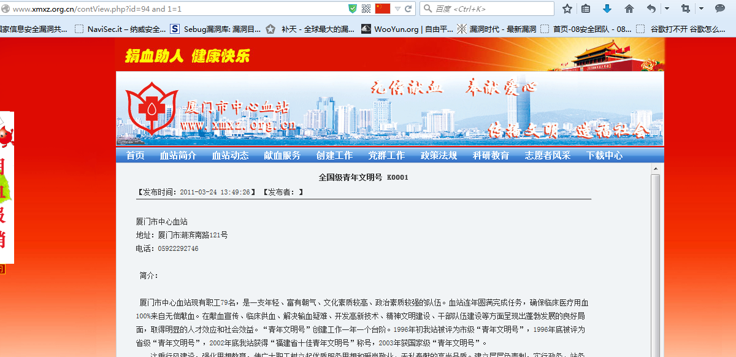
Task: Open the bookmarks list icon
Action: [586, 9]
